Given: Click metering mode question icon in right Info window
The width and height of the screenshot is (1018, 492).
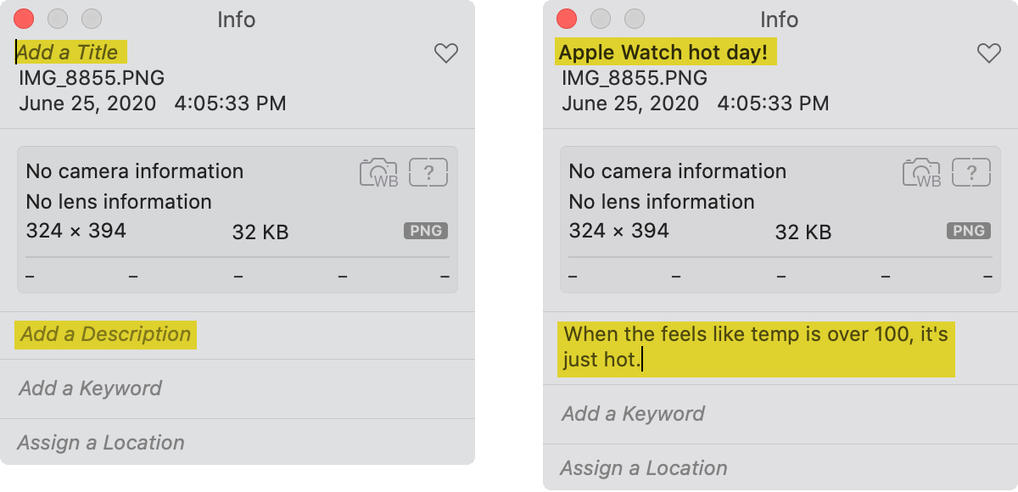Looking at the screenshot, I should pos(971,172).
